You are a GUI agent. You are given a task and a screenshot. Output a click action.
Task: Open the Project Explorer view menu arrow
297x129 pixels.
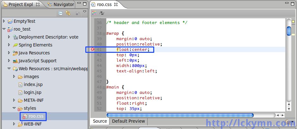point(85,12)
